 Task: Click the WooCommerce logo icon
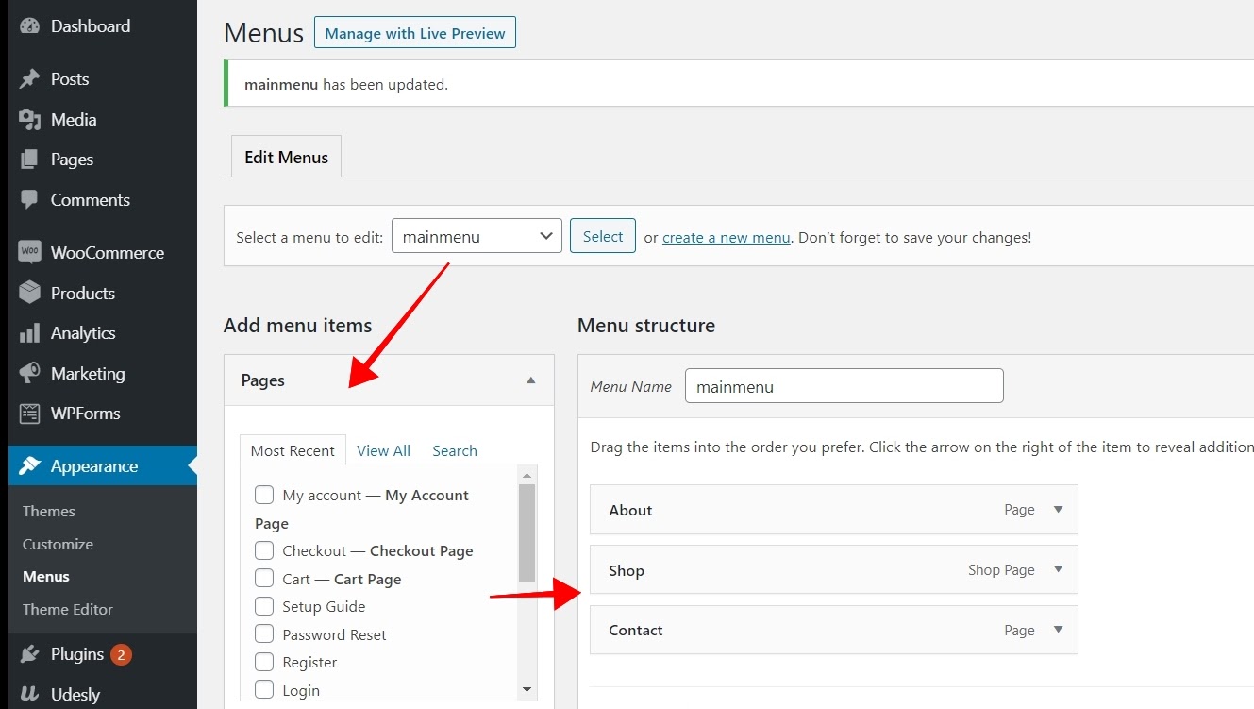30,252
